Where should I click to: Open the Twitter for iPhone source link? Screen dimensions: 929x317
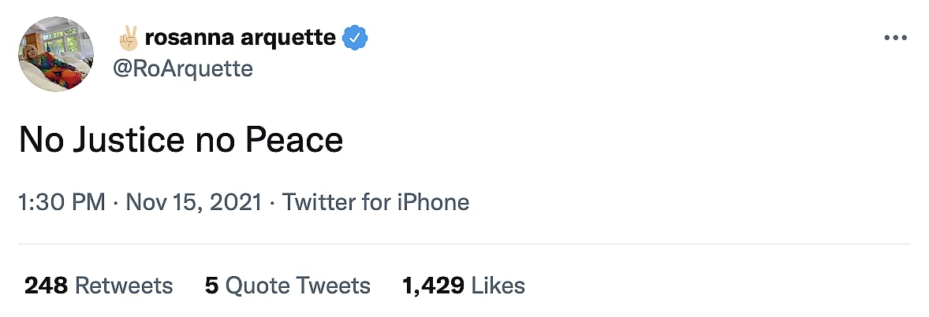[x=375, y=202]
